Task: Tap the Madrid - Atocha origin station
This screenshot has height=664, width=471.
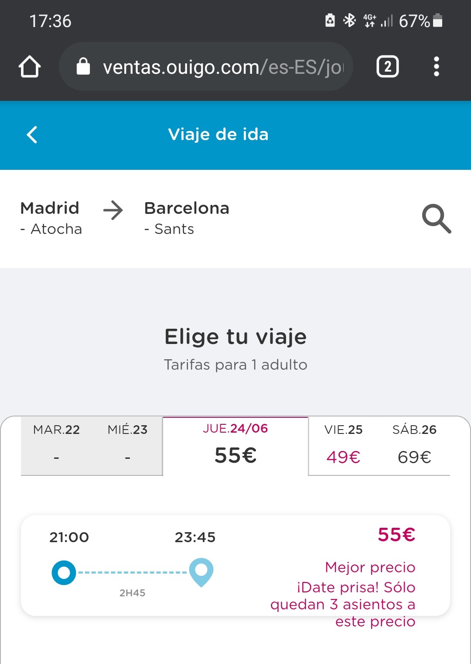Action: [51, 218]
